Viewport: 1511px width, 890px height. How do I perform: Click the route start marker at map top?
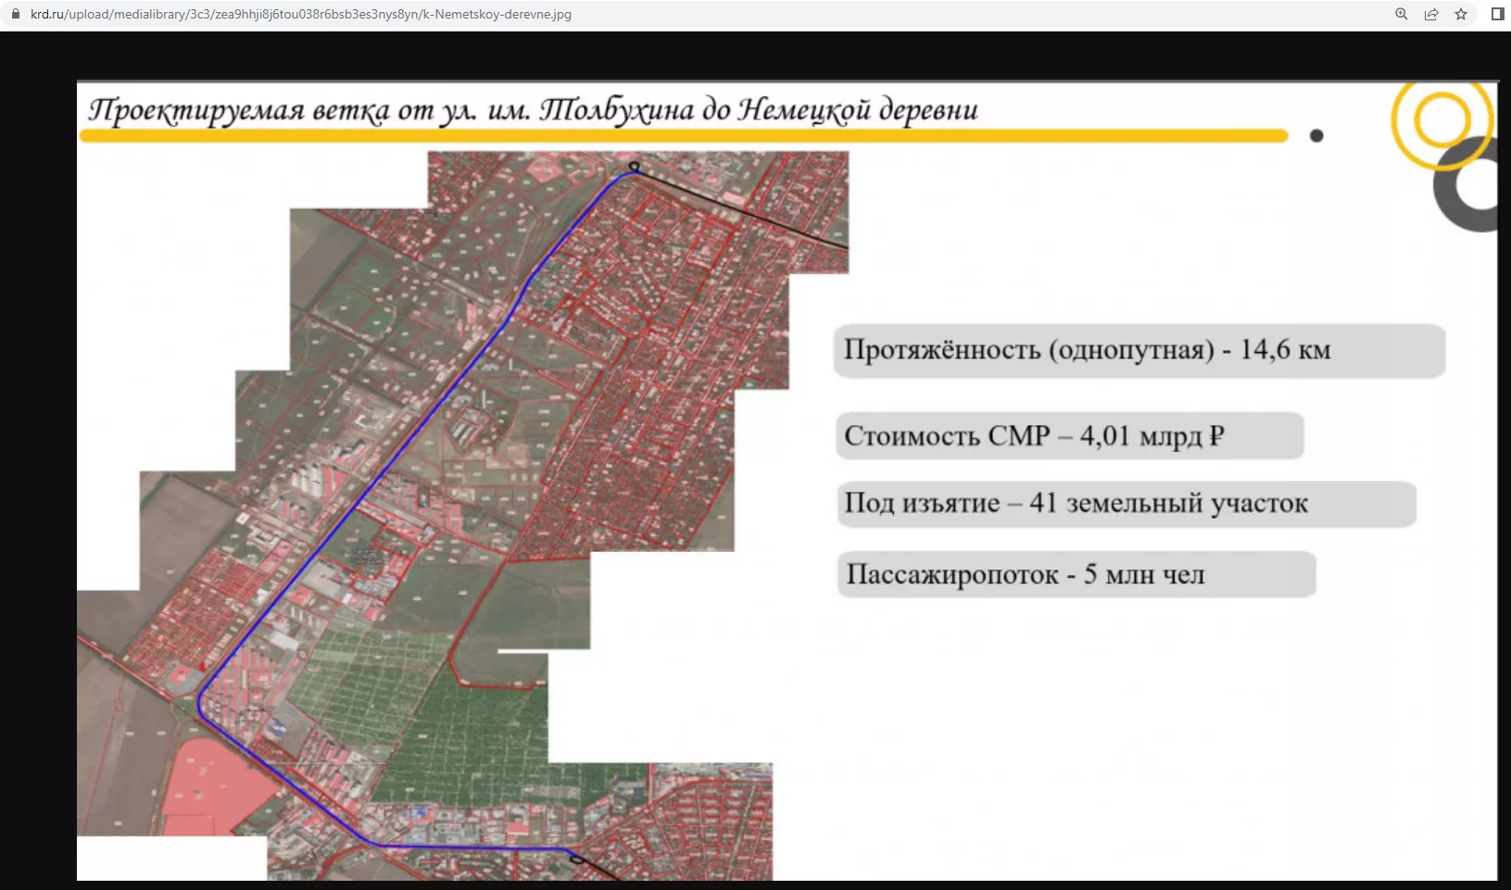635,168
